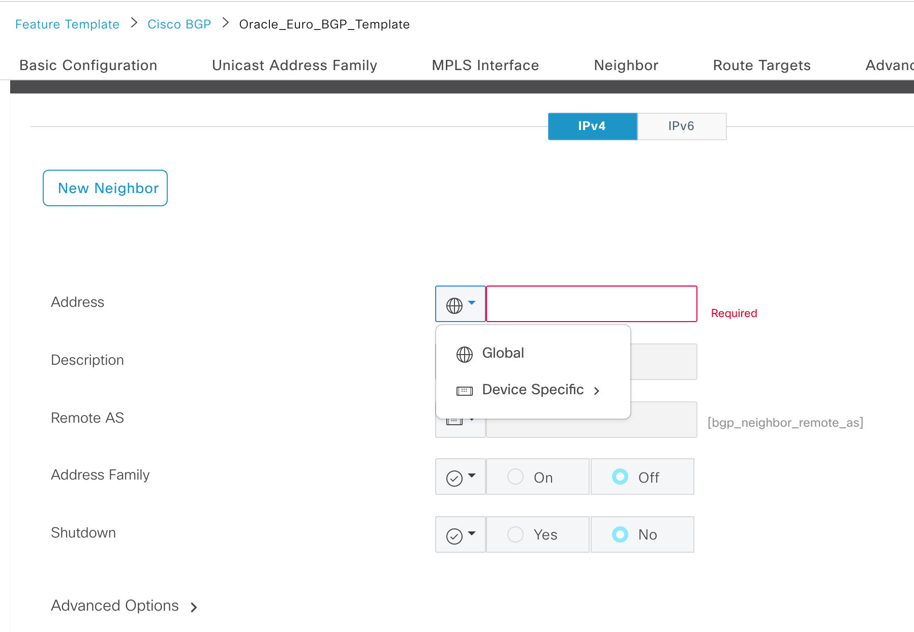
Task: Open the Address scope dropdown arrow
Action: coord(472,303)
